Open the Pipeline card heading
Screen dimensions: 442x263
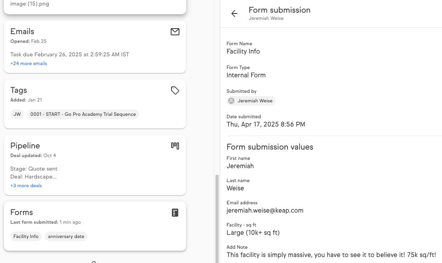(25, 146)
